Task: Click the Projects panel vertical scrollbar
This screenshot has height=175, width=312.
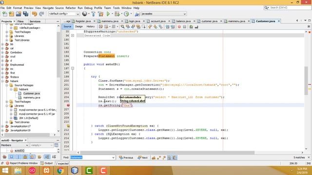Action: 58,54
